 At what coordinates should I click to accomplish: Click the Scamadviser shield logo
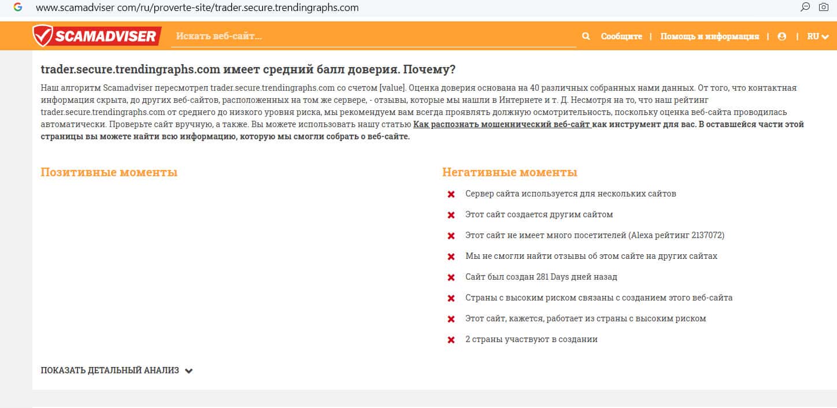pyautogui.click(x=97, y=36)
